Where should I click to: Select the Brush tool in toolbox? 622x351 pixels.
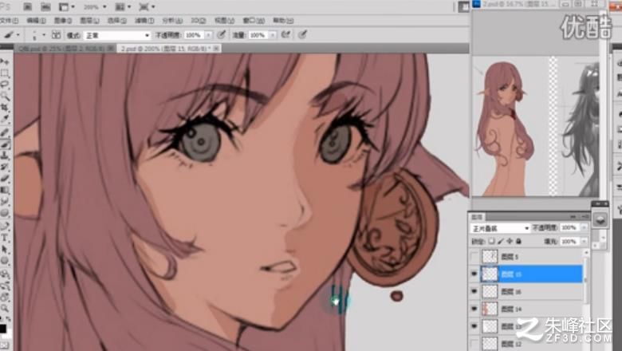coord(5,144)
